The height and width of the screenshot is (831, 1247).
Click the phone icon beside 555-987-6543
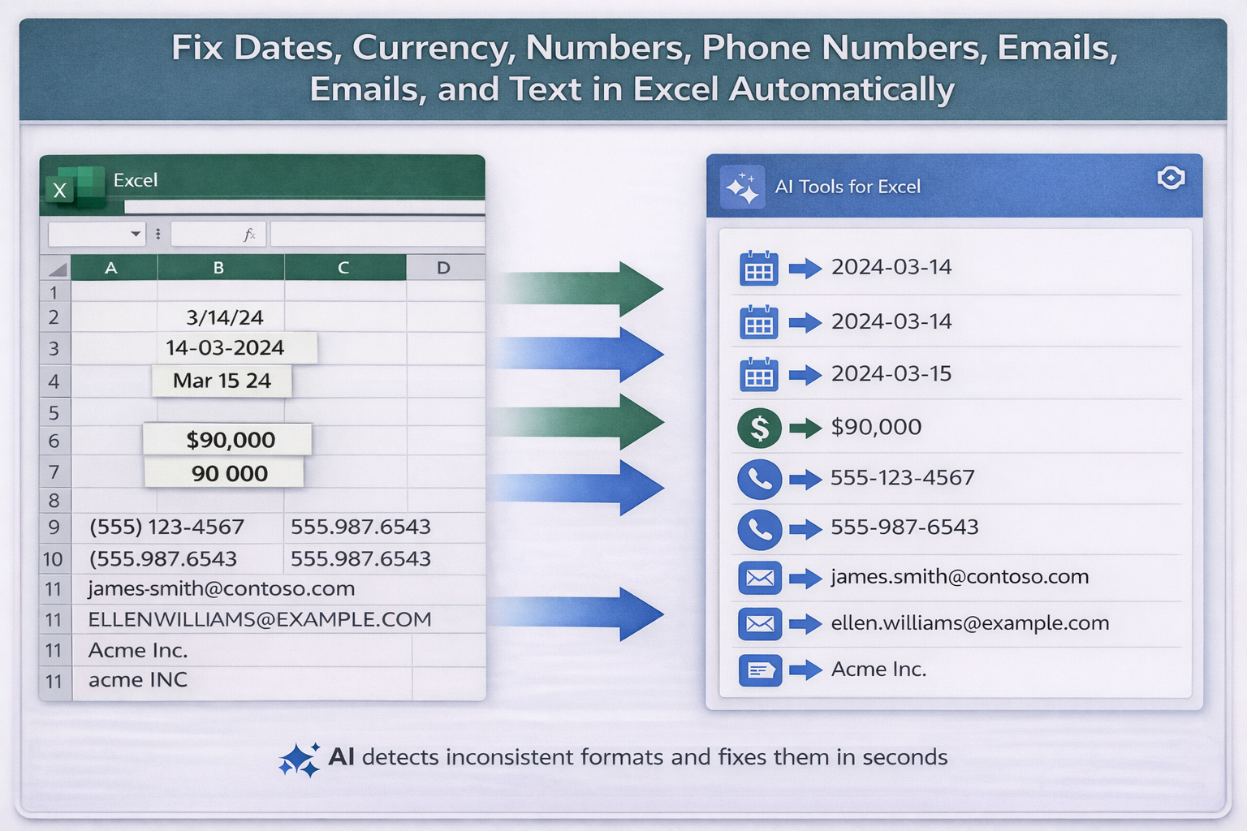click(x=758, y=529)
